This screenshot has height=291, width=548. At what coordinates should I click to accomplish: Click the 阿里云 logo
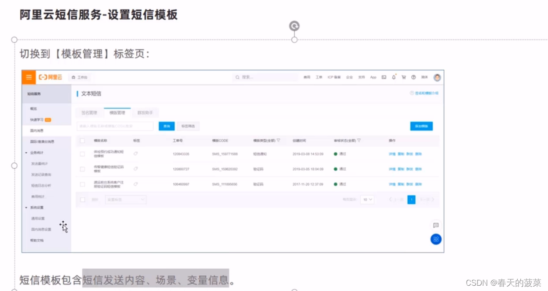(x=51, y=77)
